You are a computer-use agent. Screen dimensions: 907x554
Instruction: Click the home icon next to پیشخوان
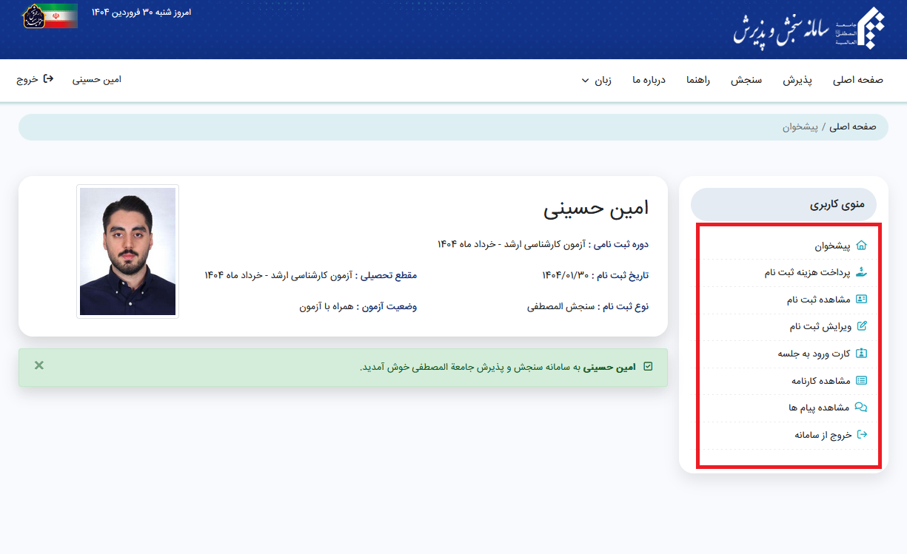click(x=861, y=246)
